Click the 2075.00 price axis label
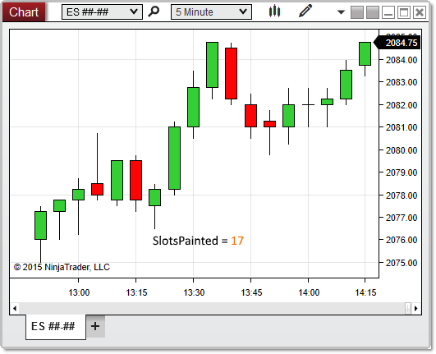Viewport: 436px width, 354px height. pos(402,263)
